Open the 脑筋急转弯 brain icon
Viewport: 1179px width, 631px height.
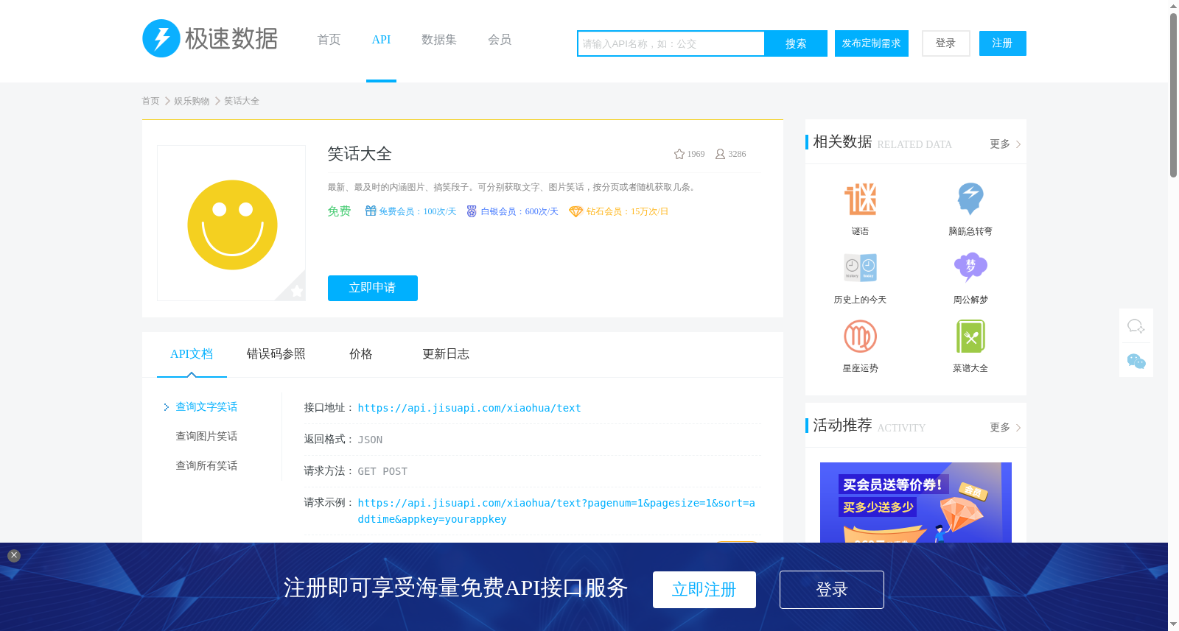tap(970, 199)
